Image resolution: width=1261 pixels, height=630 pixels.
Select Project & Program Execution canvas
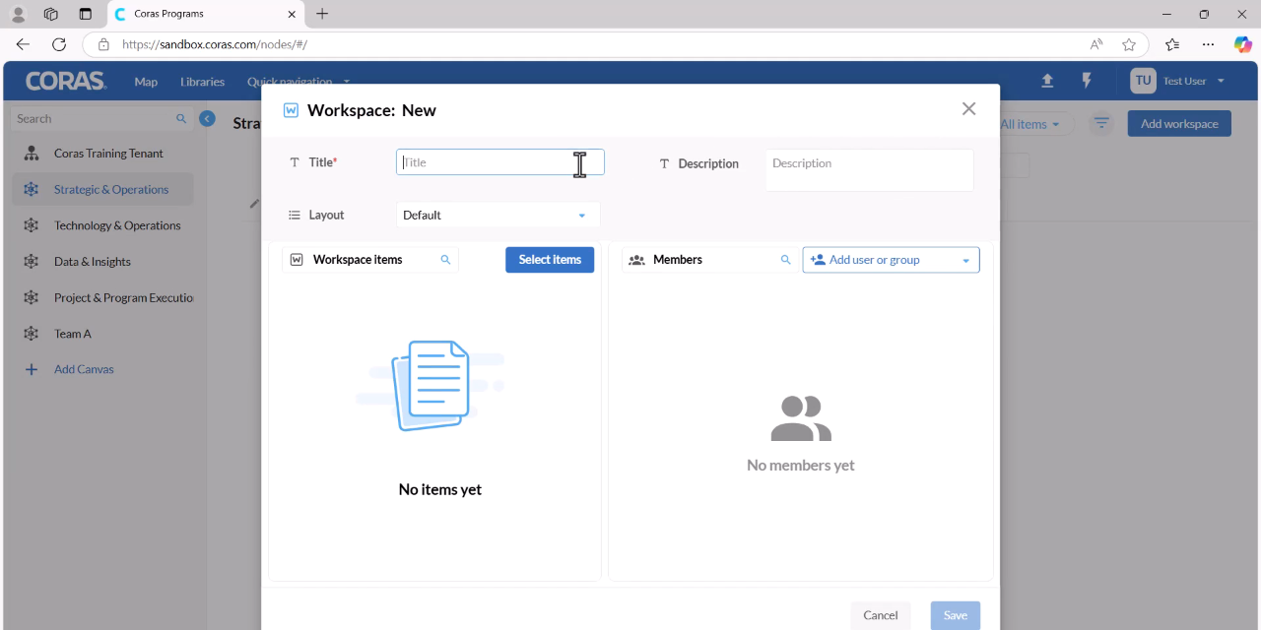click(x=102, y=297)
